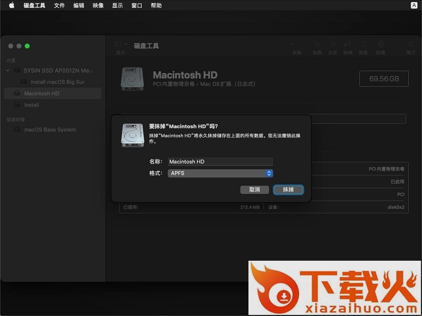Click the 69.56 GB capacity box

(384, 78)
